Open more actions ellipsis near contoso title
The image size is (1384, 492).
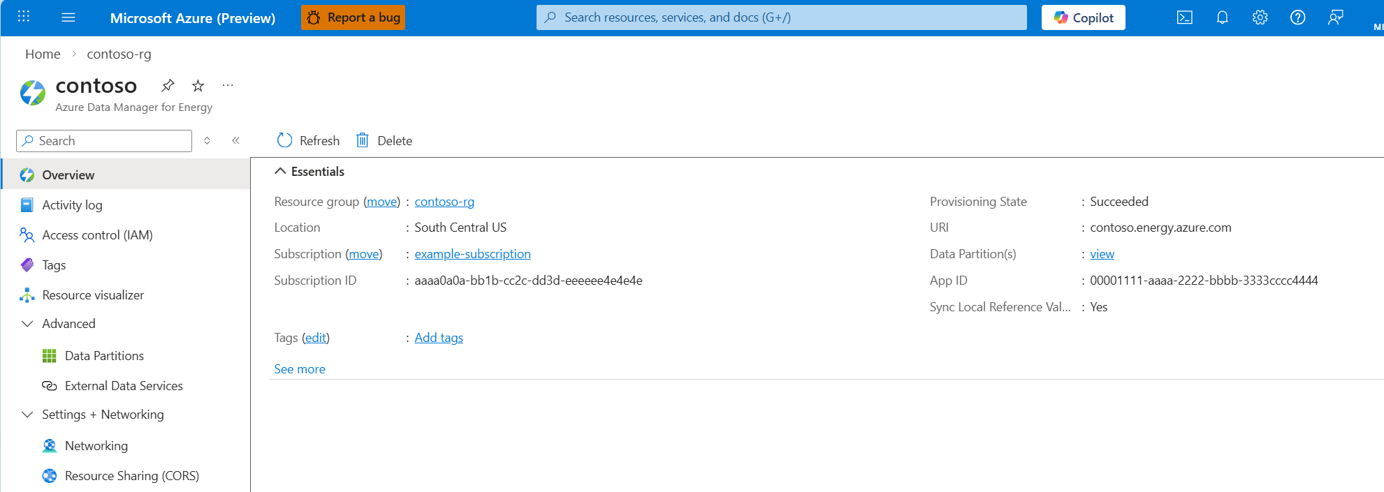228,85
